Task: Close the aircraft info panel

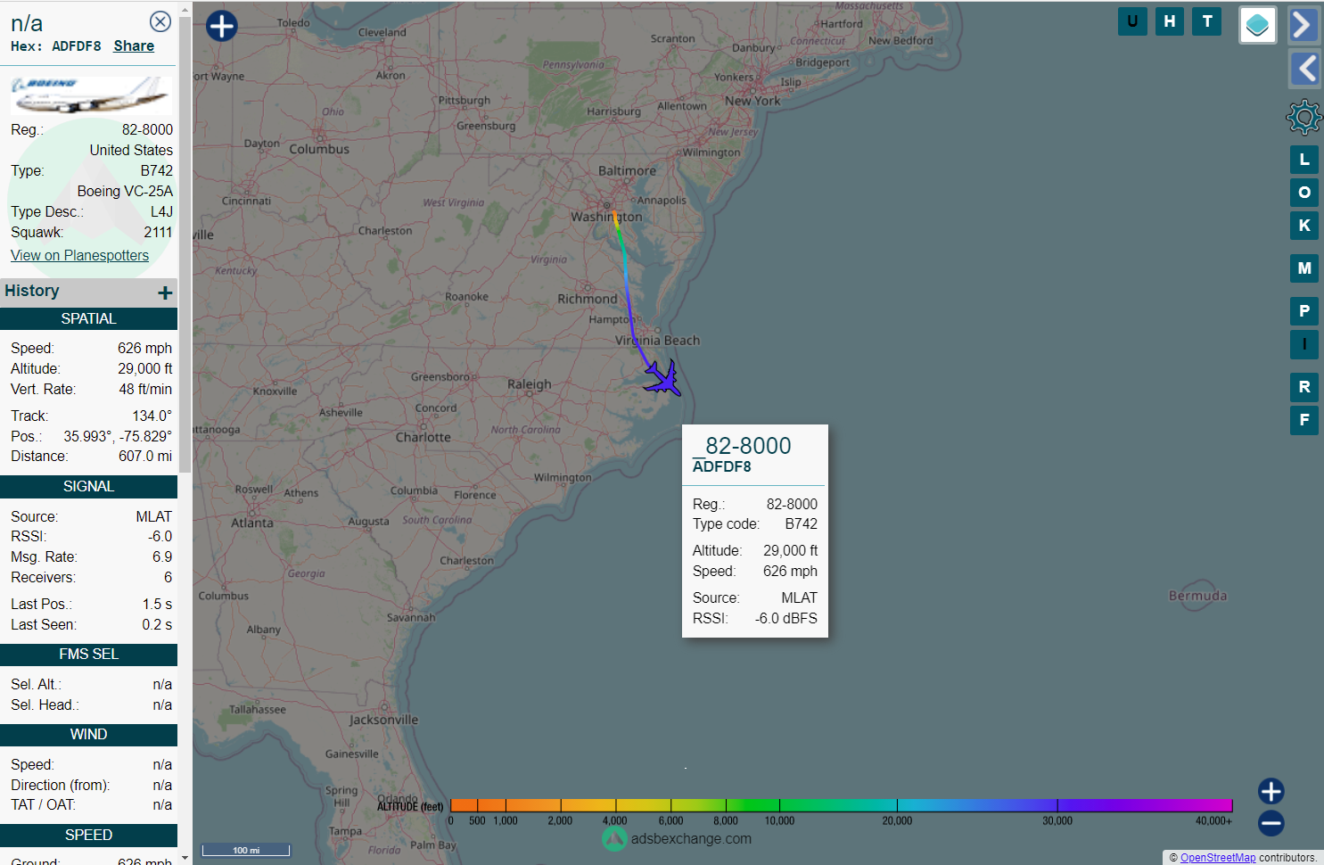Action: (160, 21)
